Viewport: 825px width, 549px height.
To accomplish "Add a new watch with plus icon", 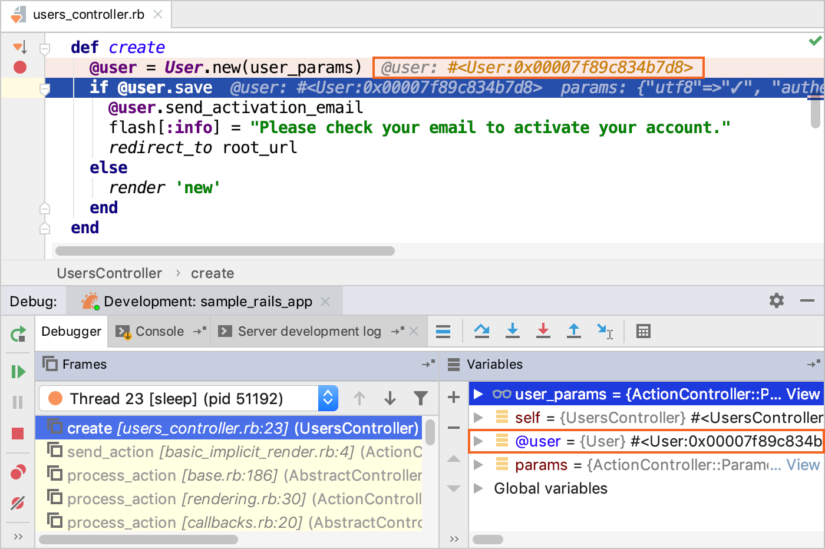I will [x=454, y=397].
